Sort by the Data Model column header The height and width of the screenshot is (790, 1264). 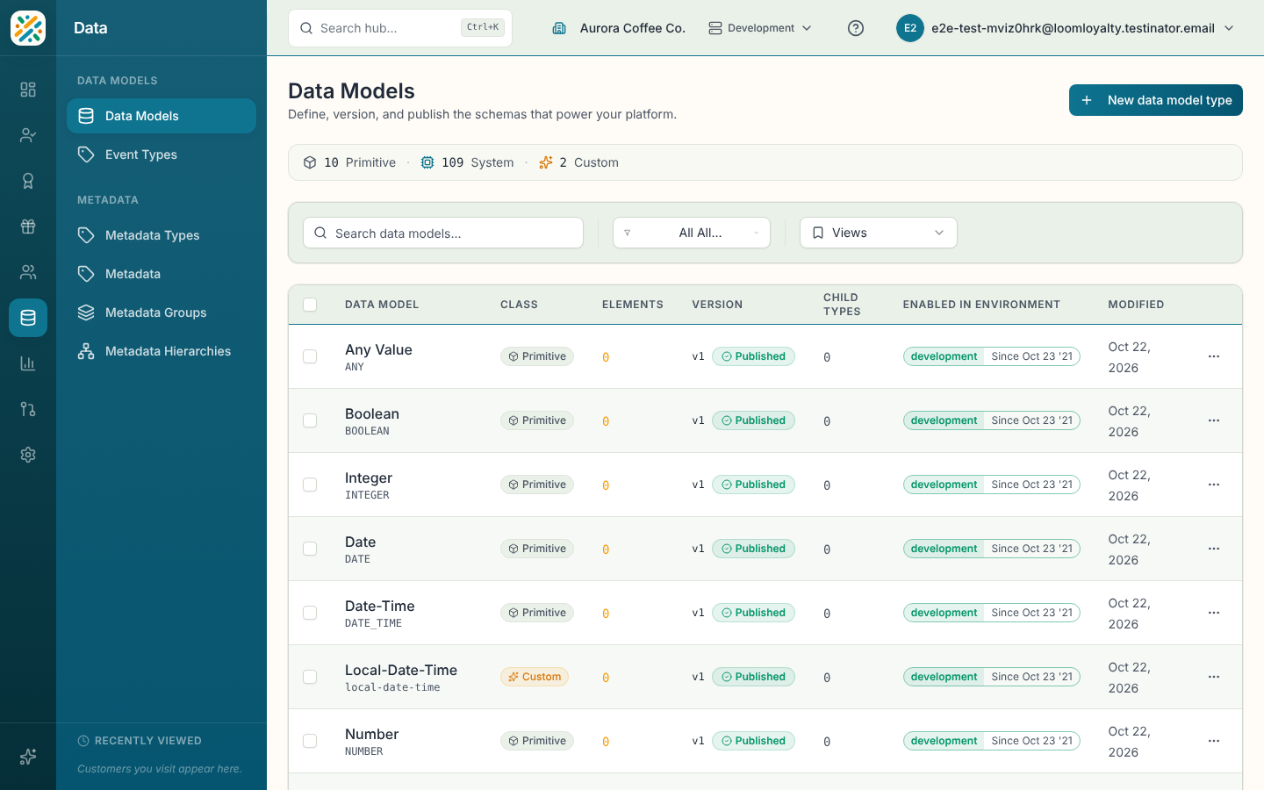382,305
